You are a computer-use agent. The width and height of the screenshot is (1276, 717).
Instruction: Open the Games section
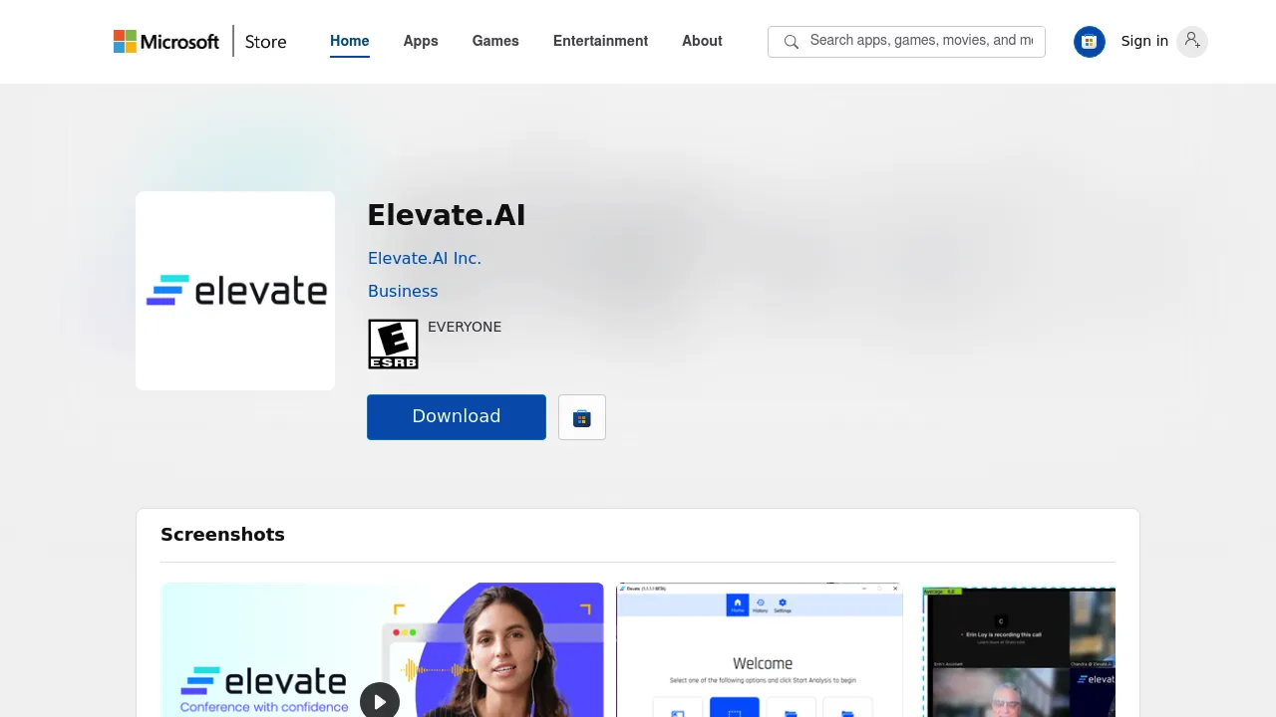495,41
